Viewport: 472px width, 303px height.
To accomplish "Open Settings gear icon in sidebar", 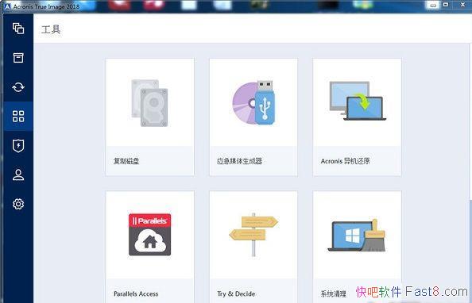I will [18, 204].
